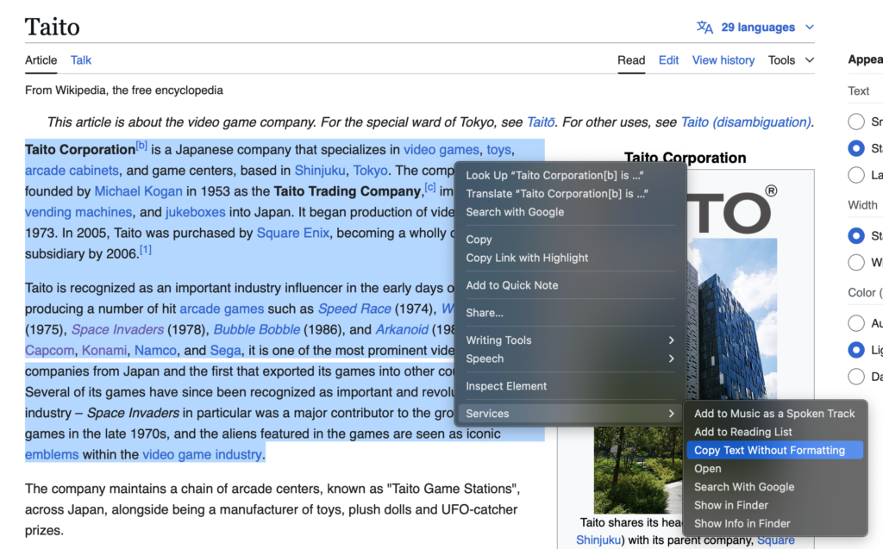Image resolution: width=883 pixels, height=549 pixels.
Task: Switch the color theme to Dark
Action: tap(855, 377)
